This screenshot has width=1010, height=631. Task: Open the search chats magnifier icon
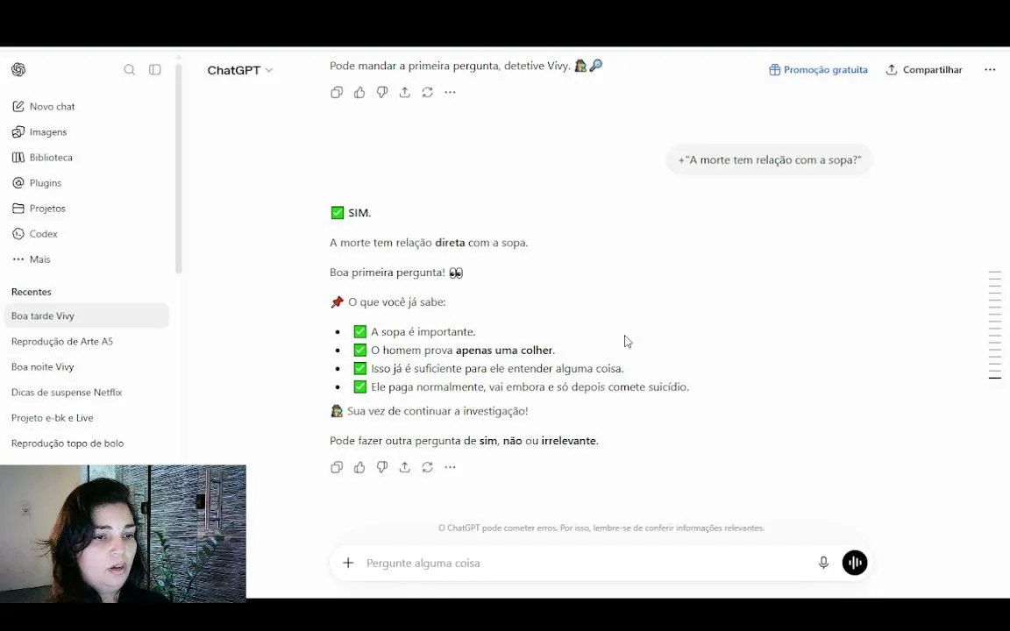tap(130, 69)
